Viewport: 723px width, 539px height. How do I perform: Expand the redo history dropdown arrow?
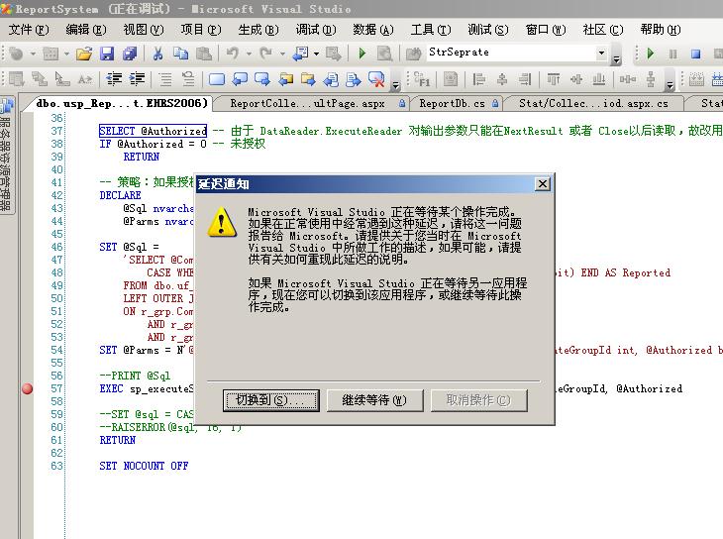click(282, 54)
